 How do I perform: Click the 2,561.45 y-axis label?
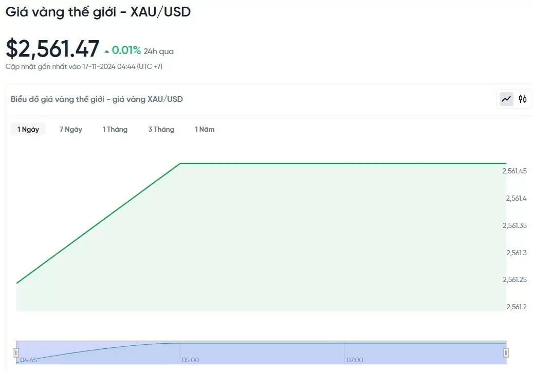(x=514, y=171)
